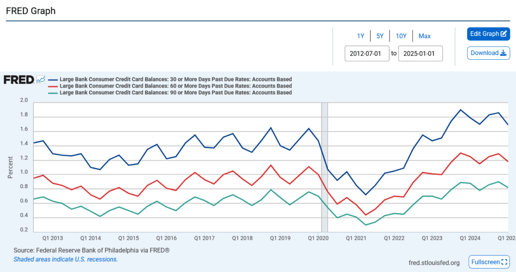The width and height of the screenshot is (516, 272).
Task: Select the 1Y time range
Action: click(x=361, y=36)
